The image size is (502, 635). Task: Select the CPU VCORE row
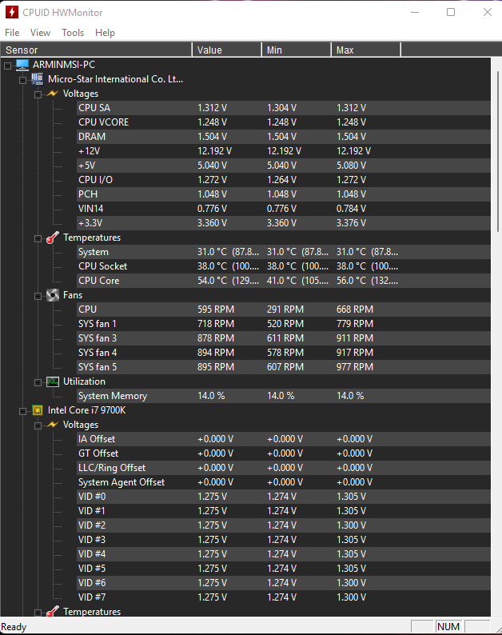tap(284, 122)
